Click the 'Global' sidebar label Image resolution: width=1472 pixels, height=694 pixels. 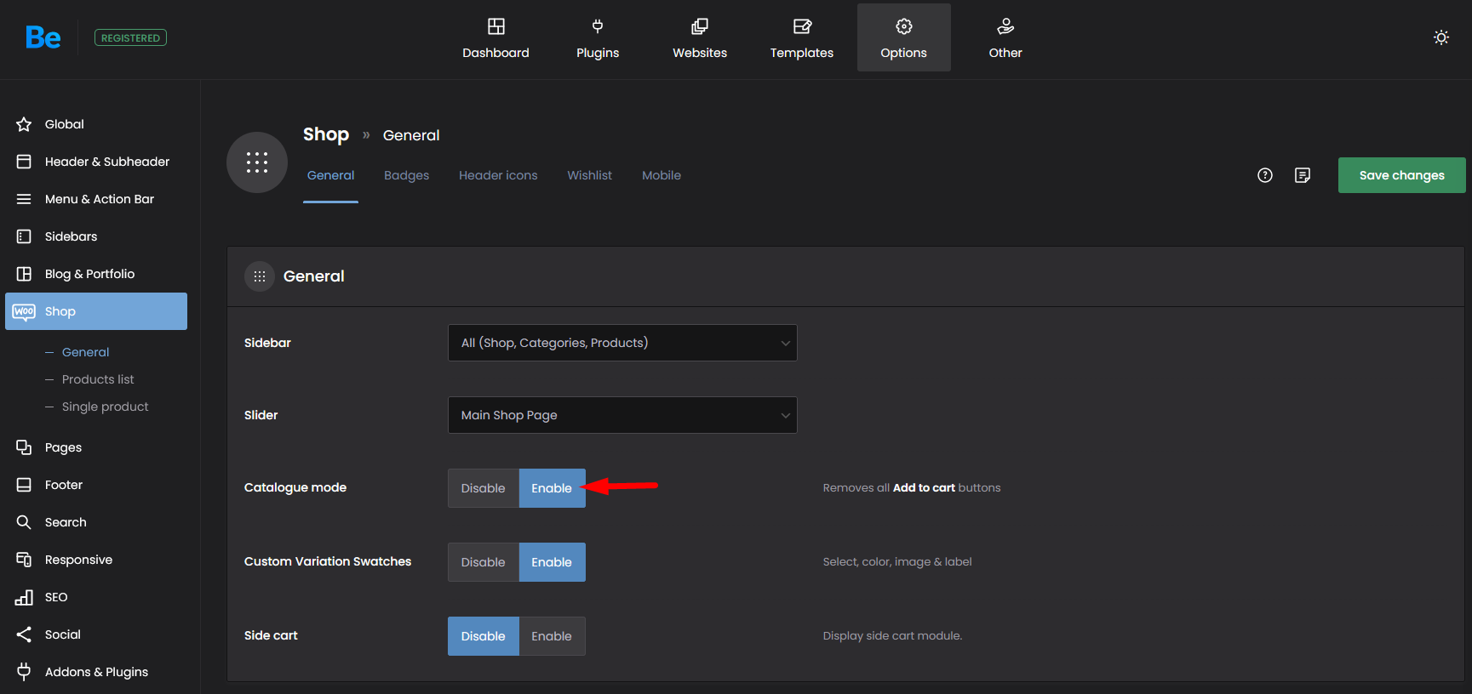coord(65,124)
